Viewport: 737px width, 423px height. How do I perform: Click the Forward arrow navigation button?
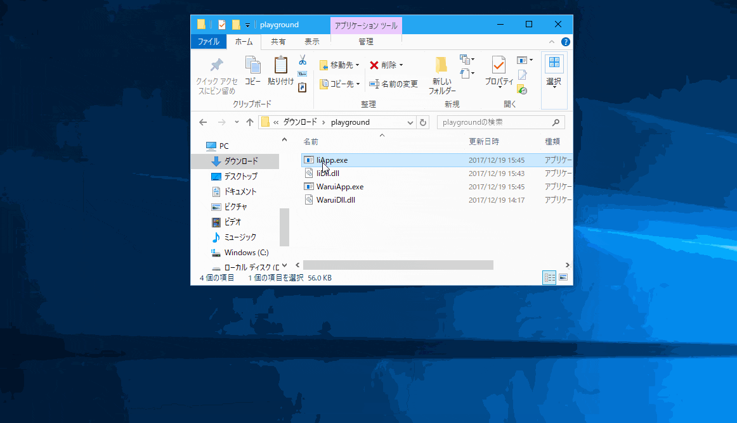pos(222,123)
